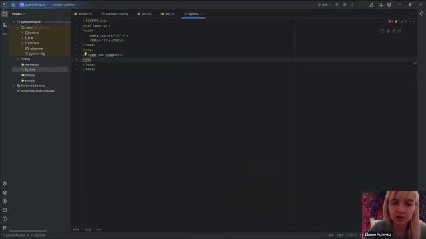Expand External Libraries node
The width and height of the screenshot is (426, 239).
[14, 86]
